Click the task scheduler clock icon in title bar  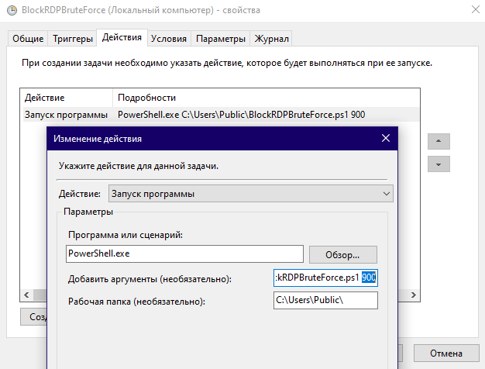(x=12, y=10)
